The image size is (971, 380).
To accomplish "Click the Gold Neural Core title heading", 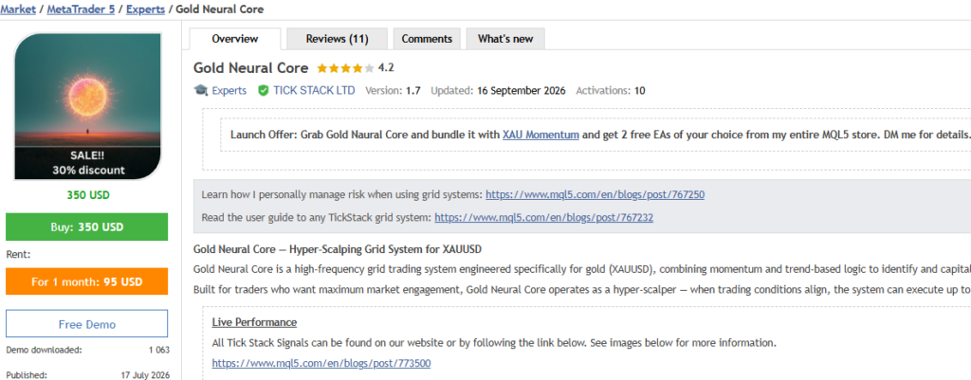I will 250,68.
